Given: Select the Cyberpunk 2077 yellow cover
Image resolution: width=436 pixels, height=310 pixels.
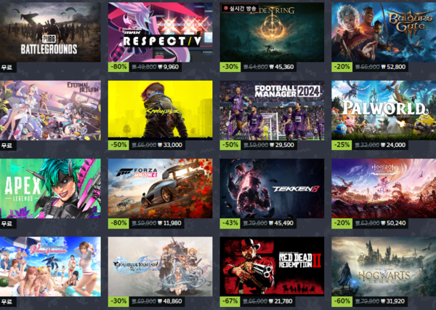Looking at the screenshot, I should pos(160,109).
